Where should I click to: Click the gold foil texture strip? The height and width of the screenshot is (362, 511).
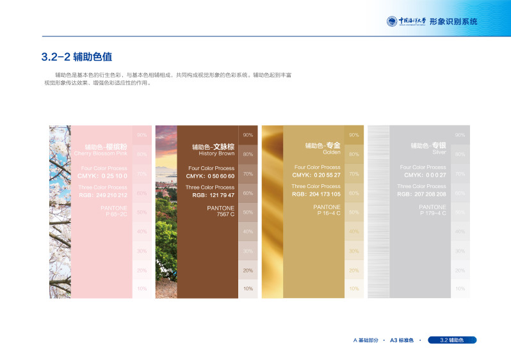click(x=272, y=211)
